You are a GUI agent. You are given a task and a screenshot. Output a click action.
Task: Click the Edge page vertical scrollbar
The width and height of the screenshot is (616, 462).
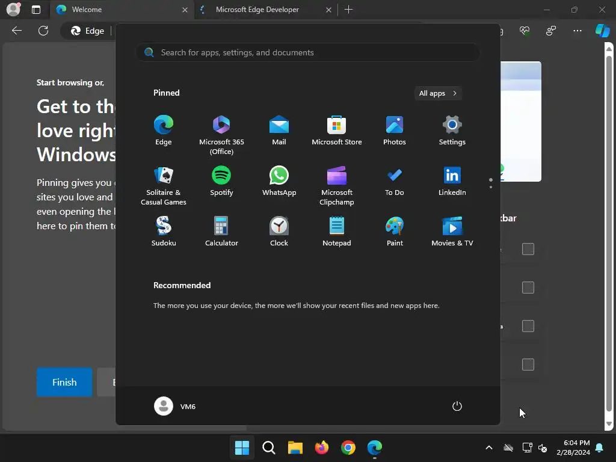[x=609, y=236]
